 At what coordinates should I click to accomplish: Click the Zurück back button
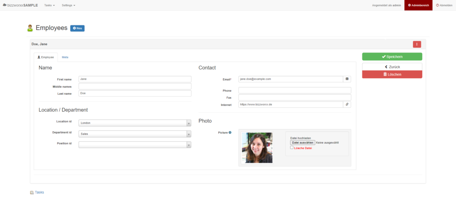pyautogui.click(x=392, y=67)
